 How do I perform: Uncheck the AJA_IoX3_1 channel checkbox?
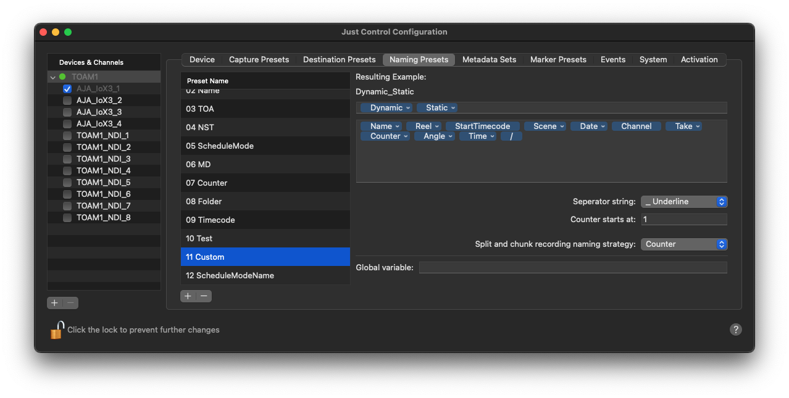(x=67, y=89)
